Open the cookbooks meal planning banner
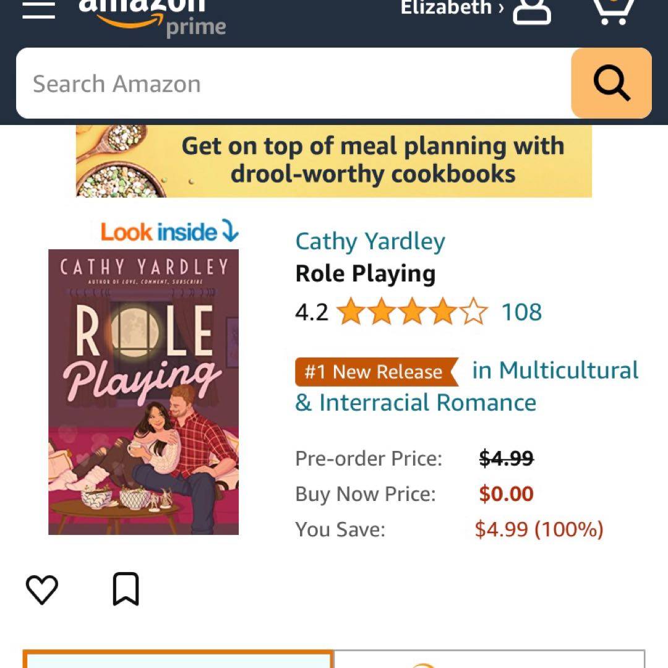The width and height of the screenshot is (668, 668). [334, 161]
